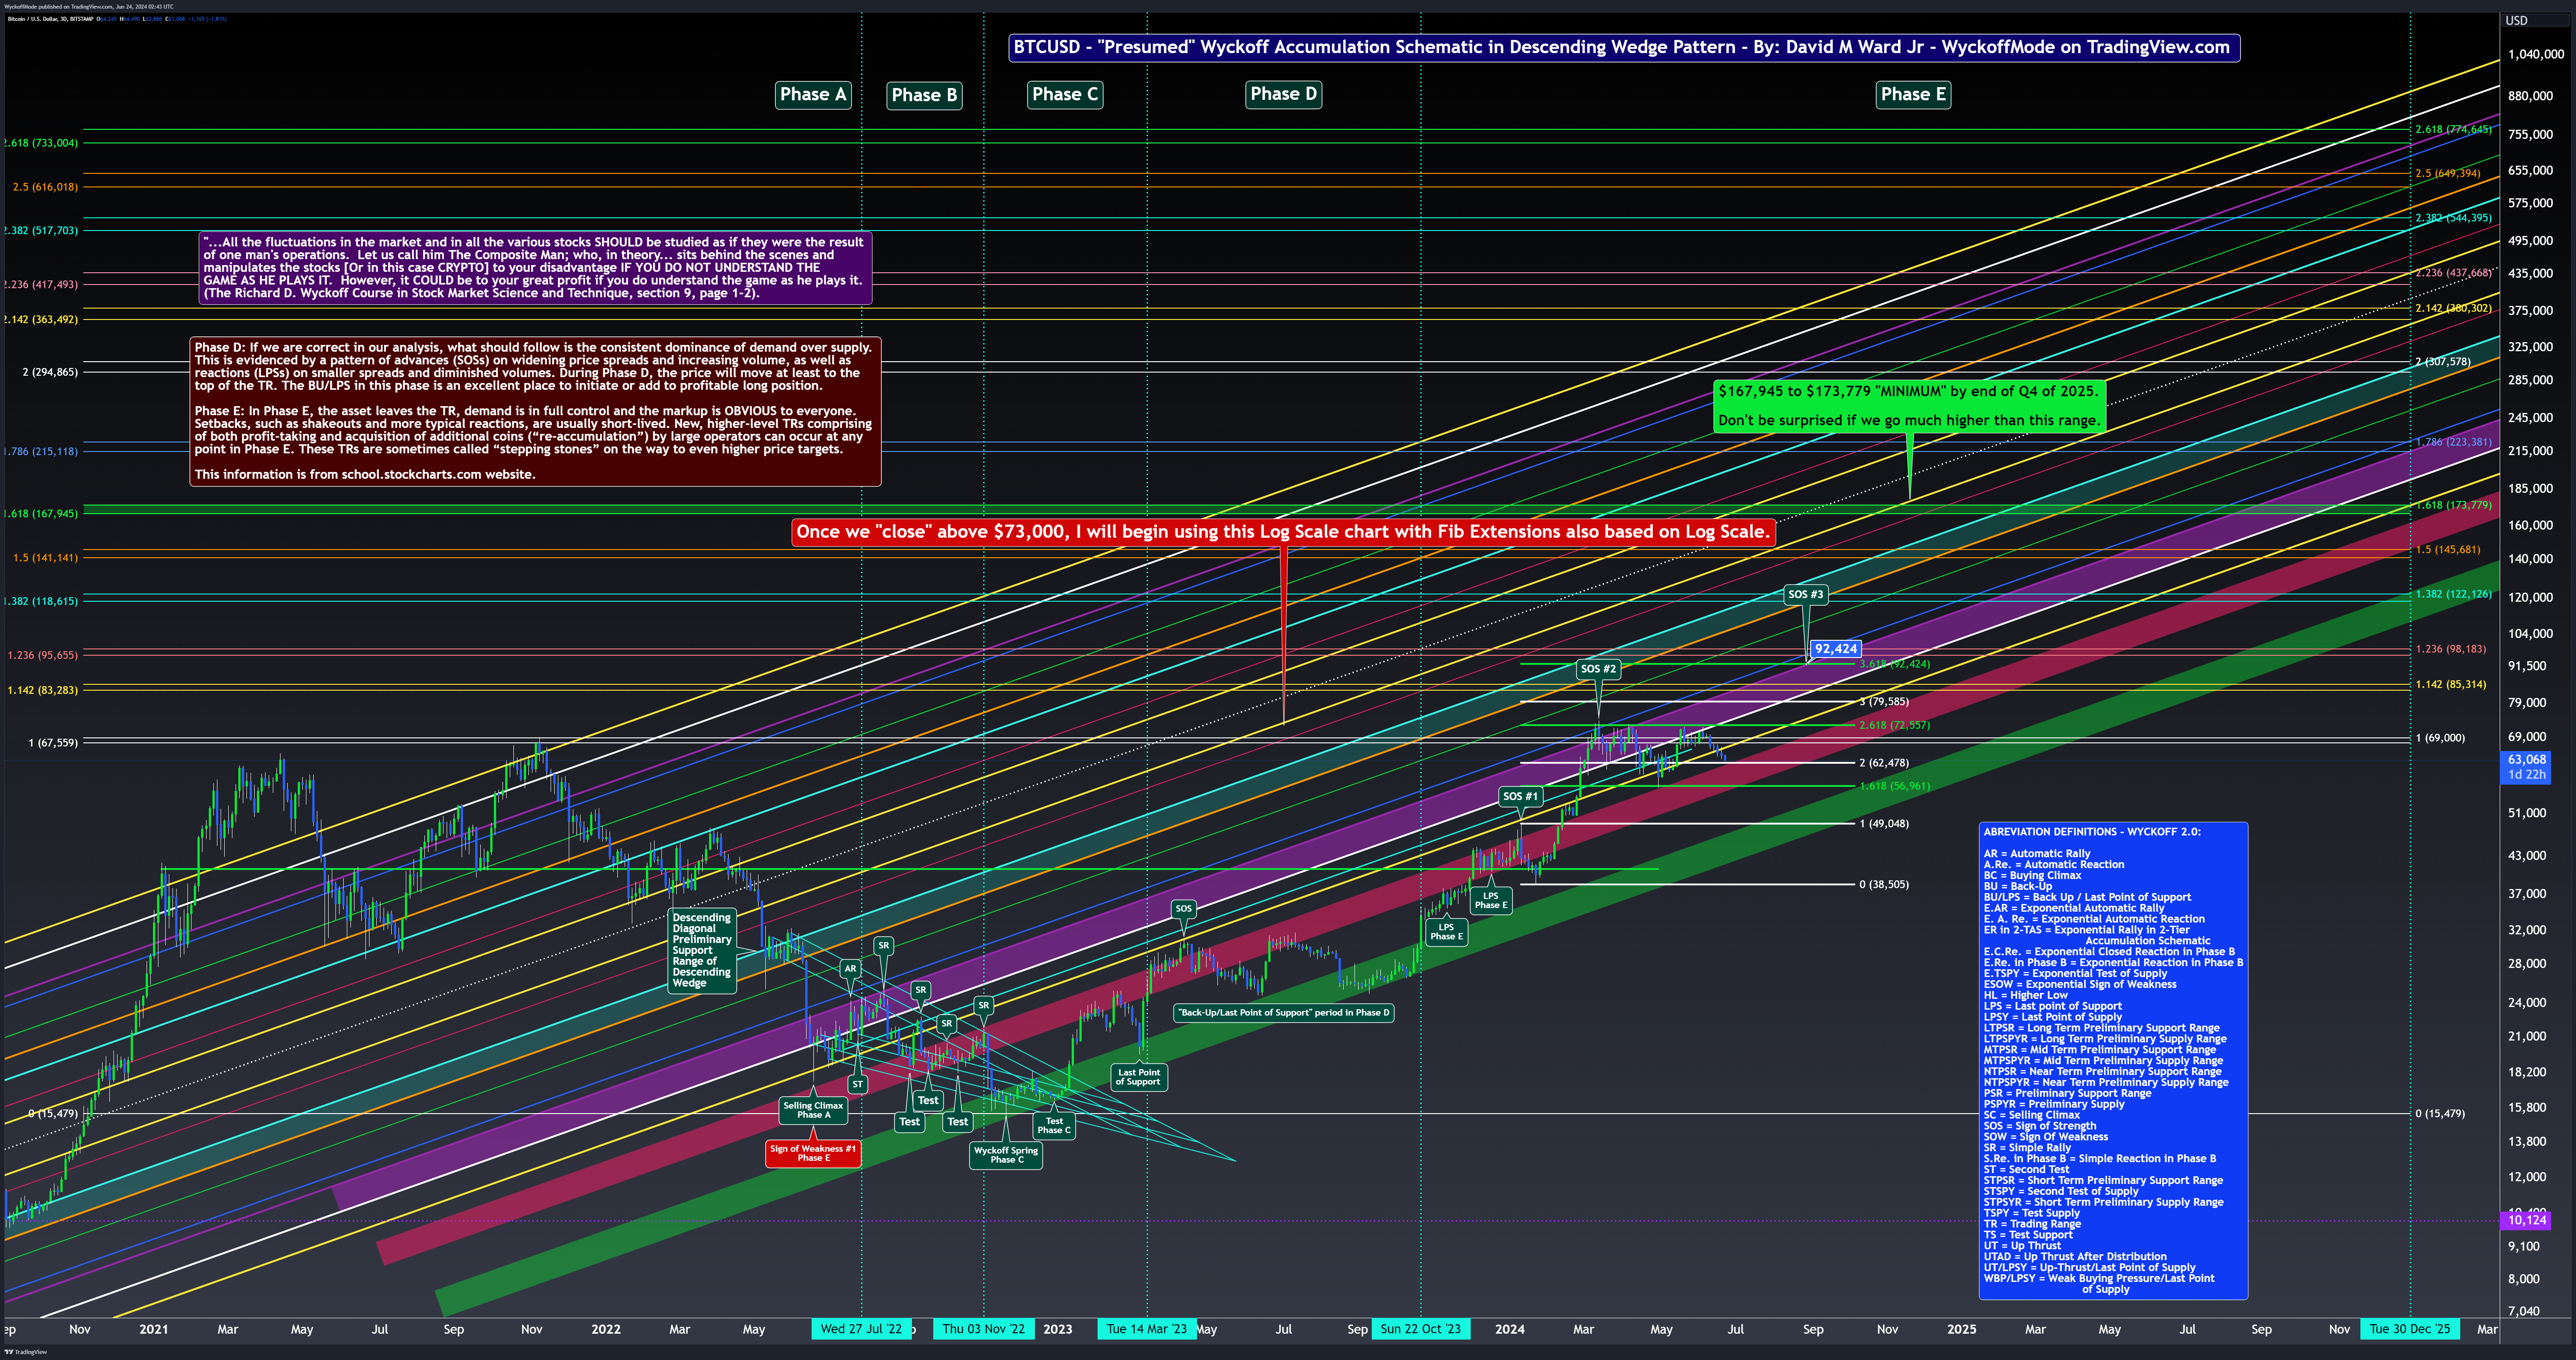Image resolution: width=2576 pixels, height=1360 pixels.
Task: Click the Last Point of Support label
Action: [x=1139, y=1077]
